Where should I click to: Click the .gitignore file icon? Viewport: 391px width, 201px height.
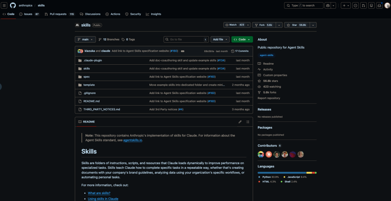(x=80, y=93)
